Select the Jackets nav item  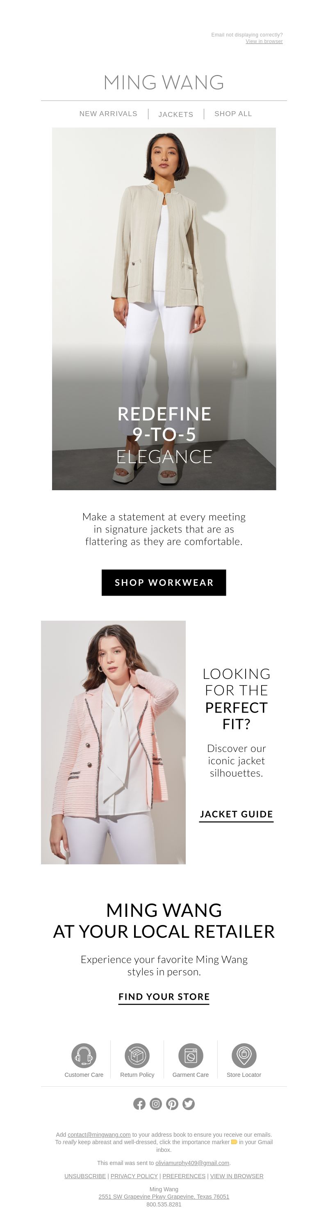(175, 114)
